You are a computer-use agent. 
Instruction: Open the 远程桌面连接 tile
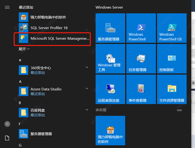click(x=110, y=89)
